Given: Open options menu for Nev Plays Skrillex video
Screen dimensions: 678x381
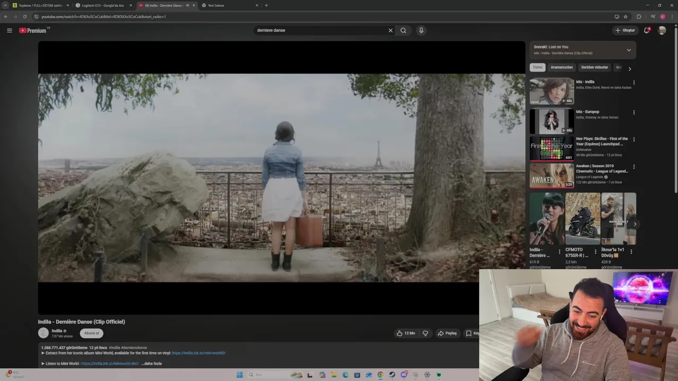Looking at the screenshot, I should coord(634,139).
